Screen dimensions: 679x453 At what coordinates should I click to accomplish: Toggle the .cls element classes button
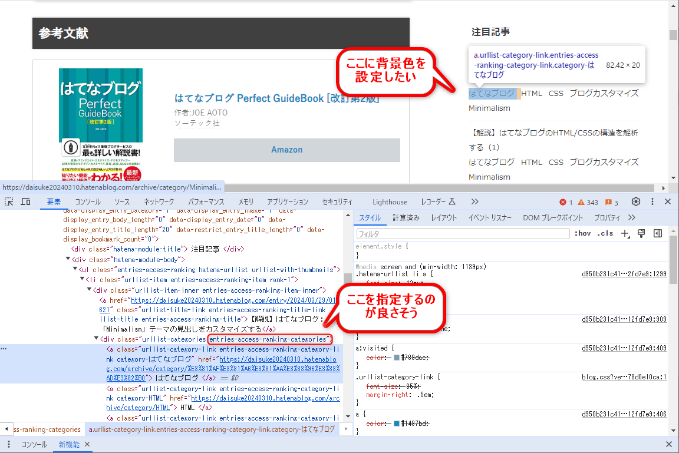605,234
